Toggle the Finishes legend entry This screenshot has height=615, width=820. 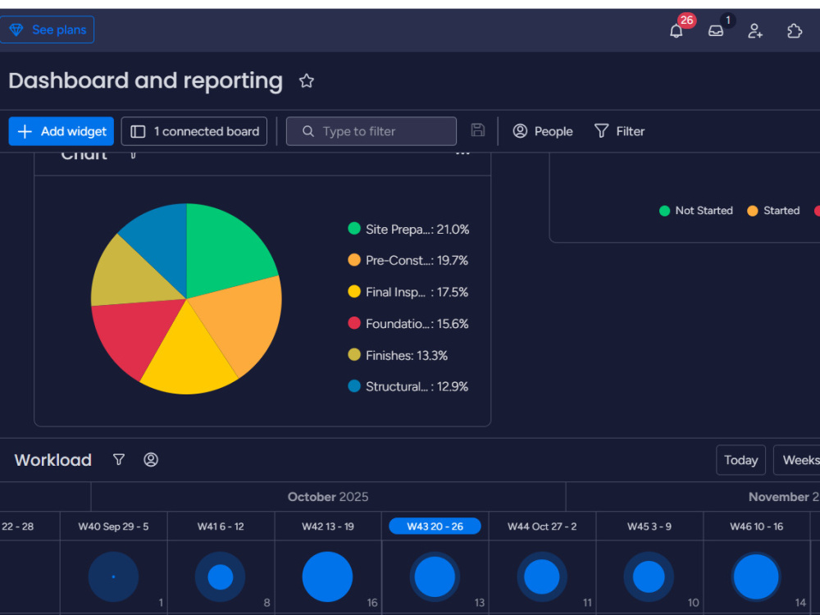click(398, 356)
